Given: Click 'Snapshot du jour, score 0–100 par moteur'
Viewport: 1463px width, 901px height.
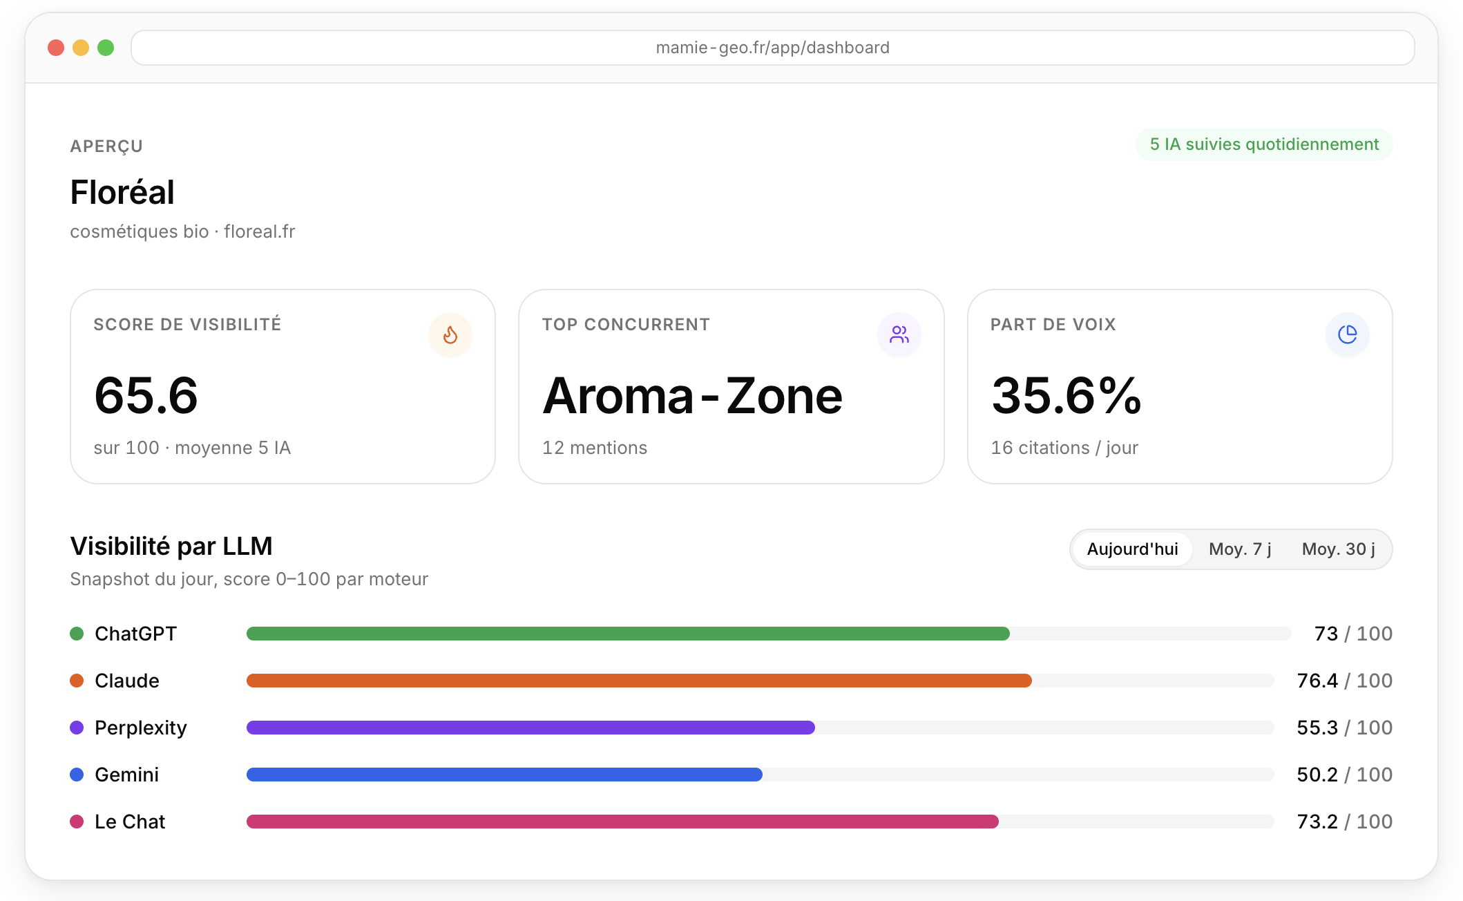Looking at the screenshot, I should coord(249,579).
